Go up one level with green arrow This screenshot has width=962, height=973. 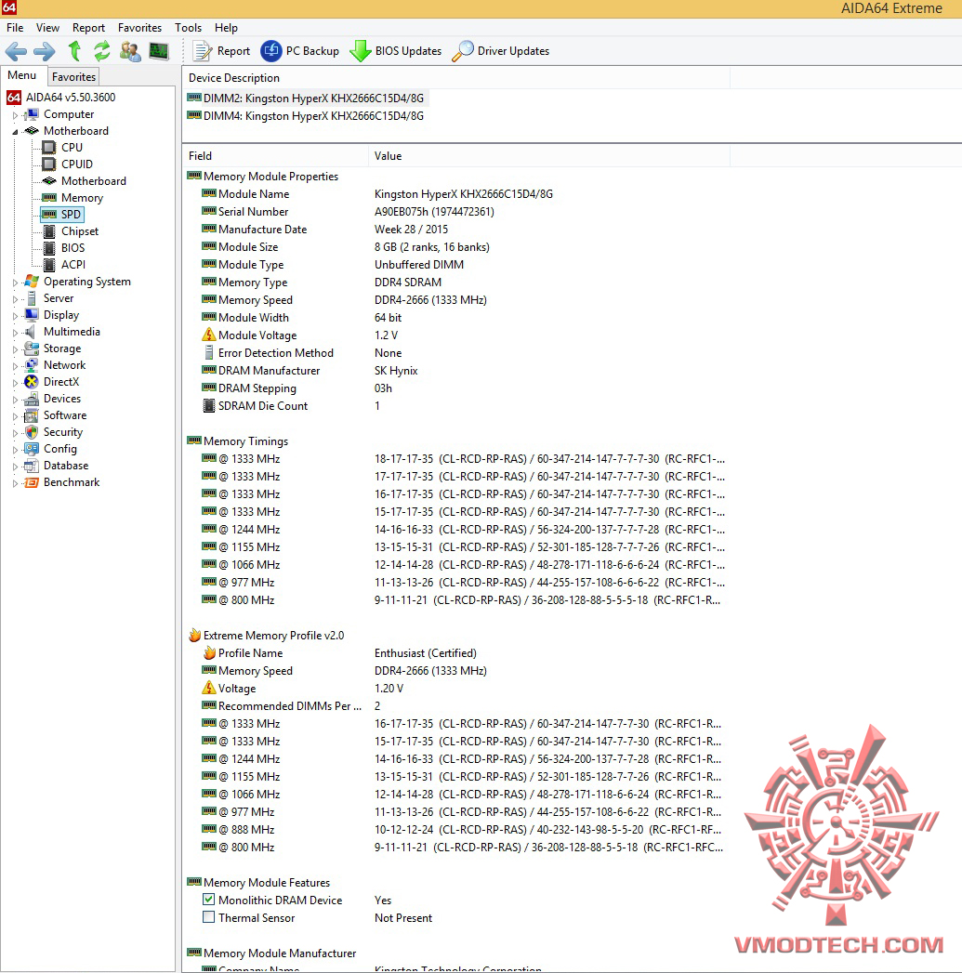[x=74, y=51]
